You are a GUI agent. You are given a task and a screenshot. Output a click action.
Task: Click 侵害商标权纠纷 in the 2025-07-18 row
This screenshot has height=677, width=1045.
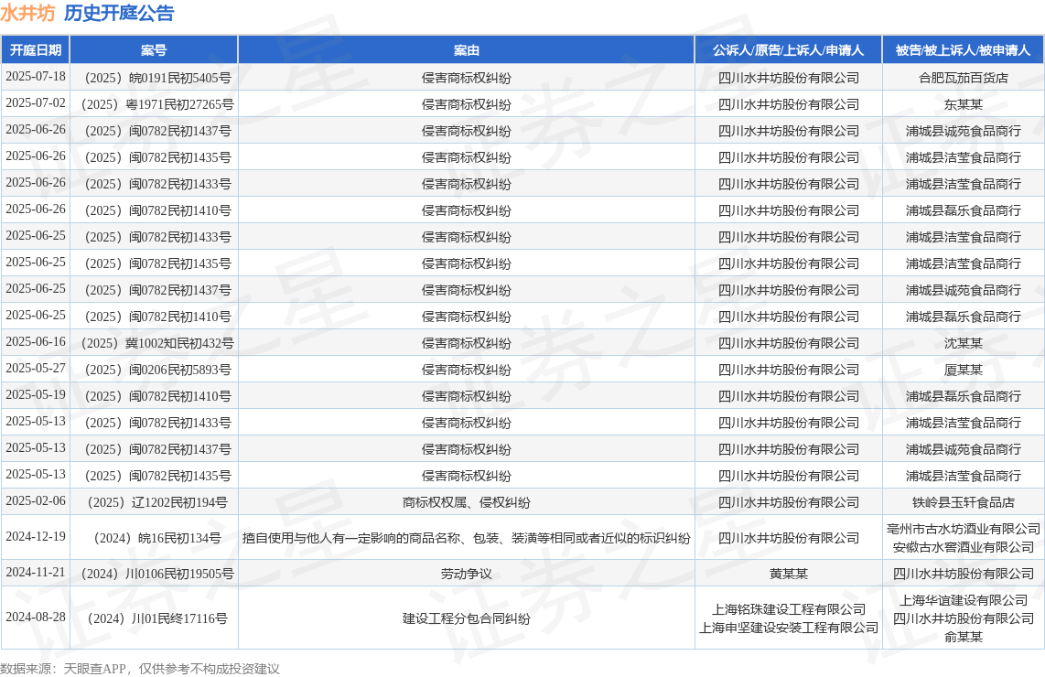[467, 78]
